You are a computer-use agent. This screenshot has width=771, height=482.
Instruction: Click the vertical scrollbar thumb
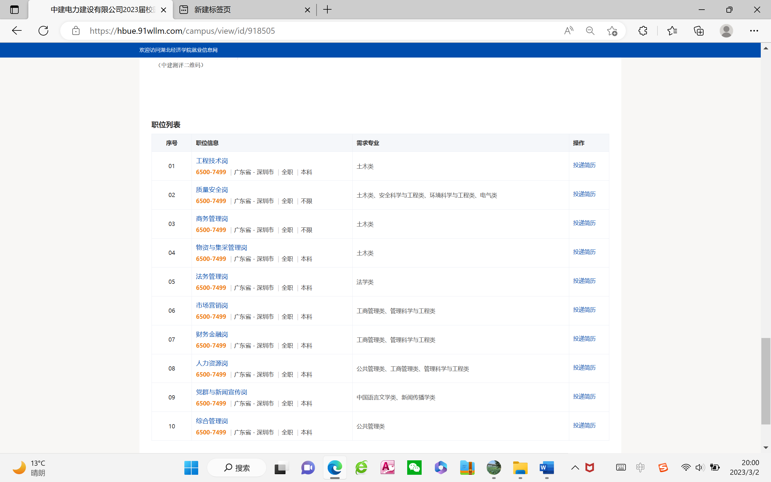tap(766, 381)
